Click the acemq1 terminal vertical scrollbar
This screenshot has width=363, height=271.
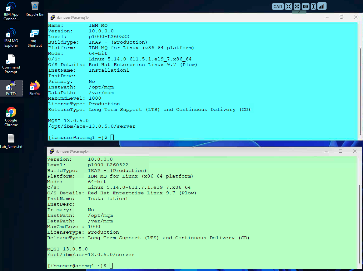pos(361,92)
